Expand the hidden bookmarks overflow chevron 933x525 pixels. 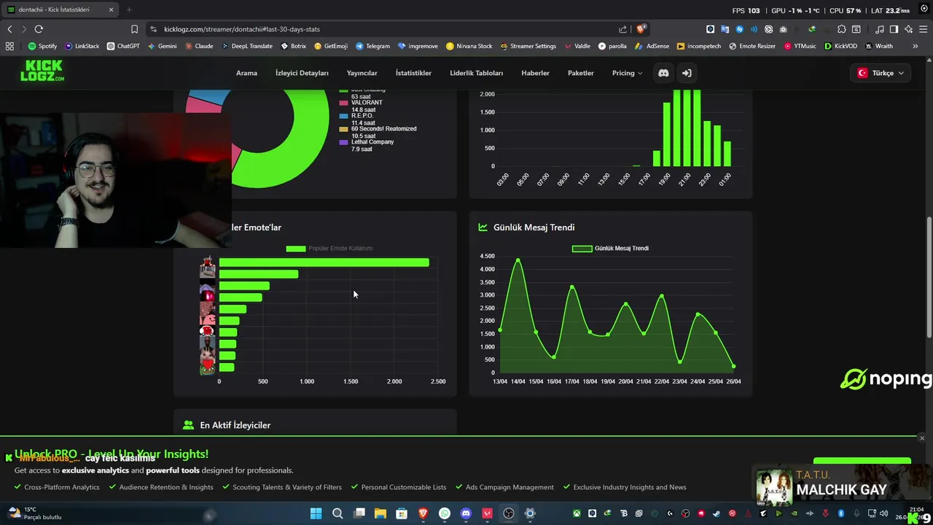tap(915, 46)
